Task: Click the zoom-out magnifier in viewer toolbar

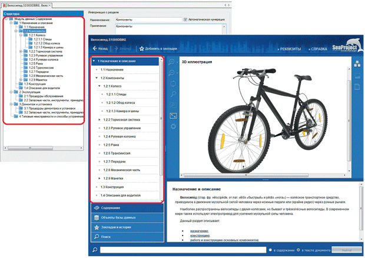Action: [x=171, y=73]
